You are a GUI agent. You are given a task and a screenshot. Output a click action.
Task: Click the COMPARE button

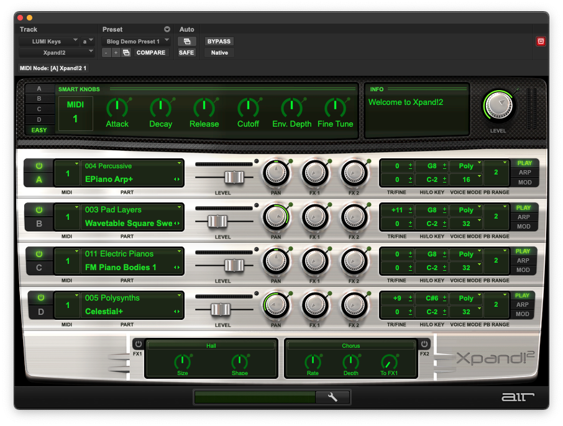[x=151, y=53]
